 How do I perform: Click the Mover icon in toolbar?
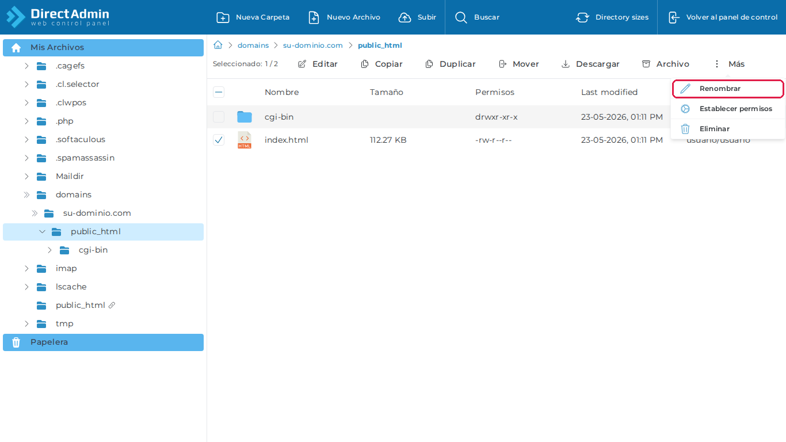point(502,64)
